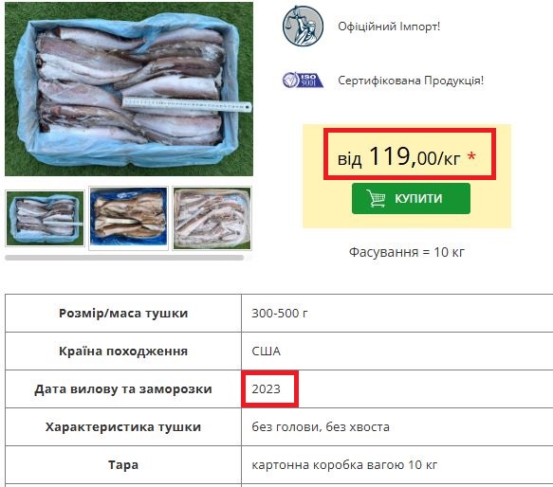This screenshot has width=553, height=487.
Task: Click the shopping cart icon on buy button
Action: click(376, 198)
